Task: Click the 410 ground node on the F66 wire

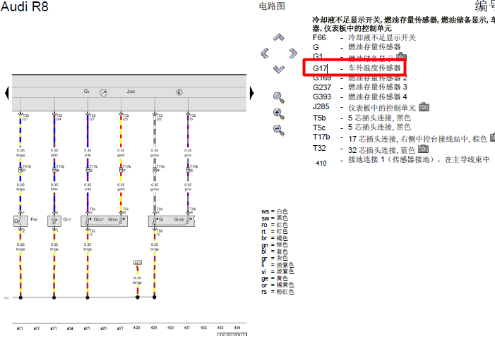Action: (x=20, y=297)
